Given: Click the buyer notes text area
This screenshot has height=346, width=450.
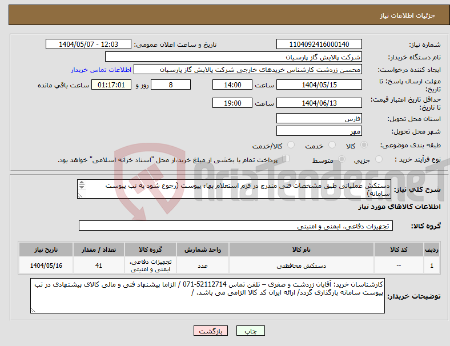Looking at the screenshot, I should (207, 296).
